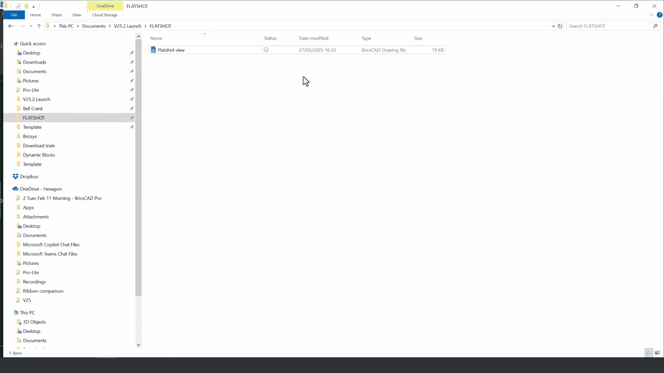The image size is (664, 373).
Task: Click the New Folder quick access icon
Action: (26, 6)
